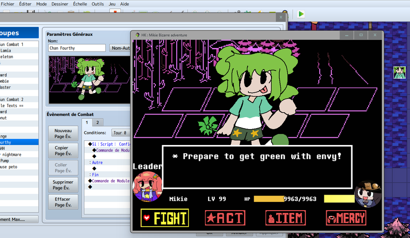
Task: Select the ': Fin' command line
Action: (x=108, y=175)
